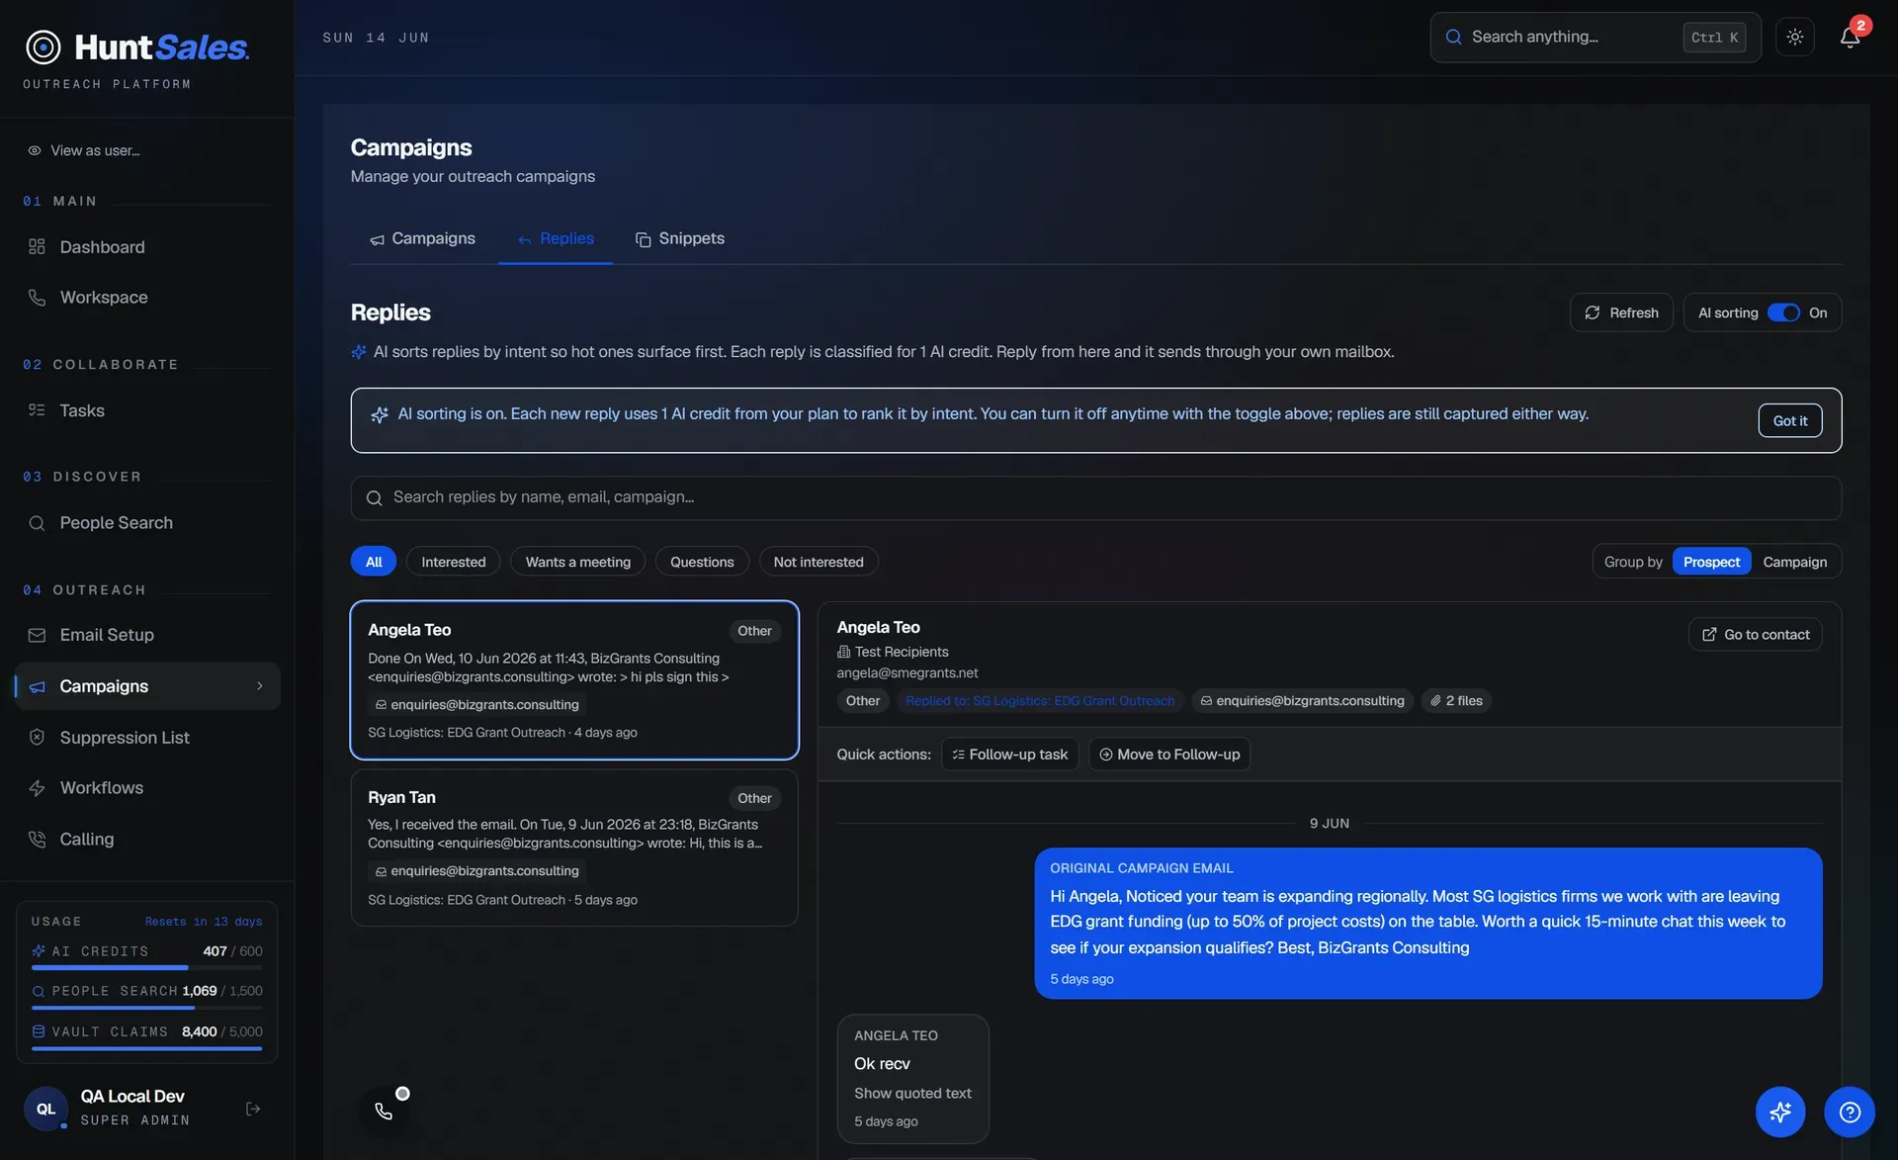The height and width of the screenshot is (1160, 1898).
Task: Switch to the Replies tab
Action: click(x=556, y=239)
